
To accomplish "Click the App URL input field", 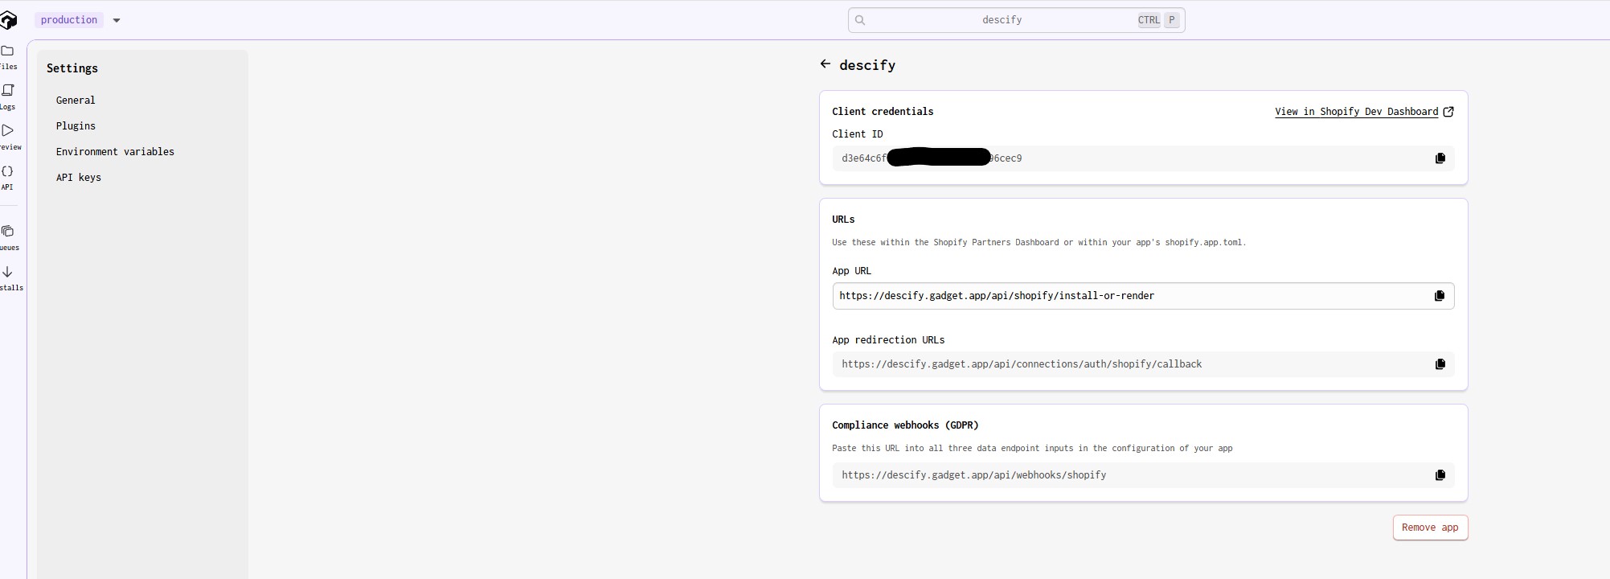I will tap(1143, 296).
